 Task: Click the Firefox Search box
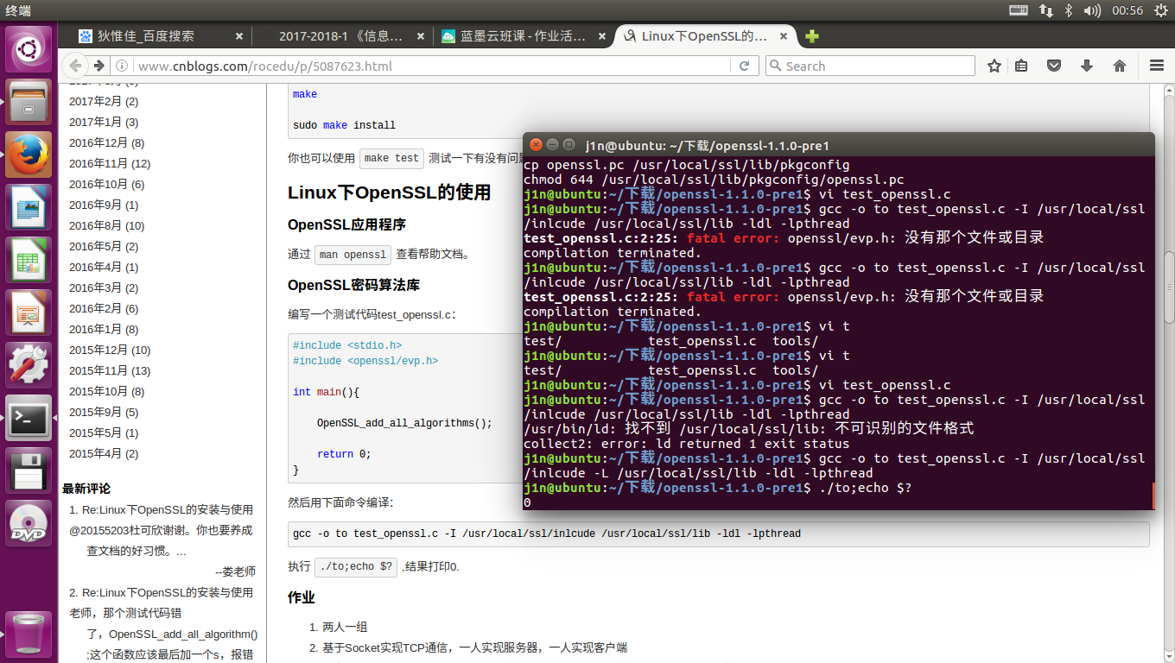click(x=870, y=66)
